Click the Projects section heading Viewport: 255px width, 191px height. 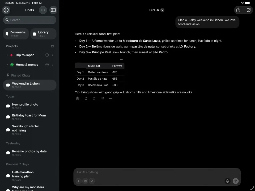12,46
